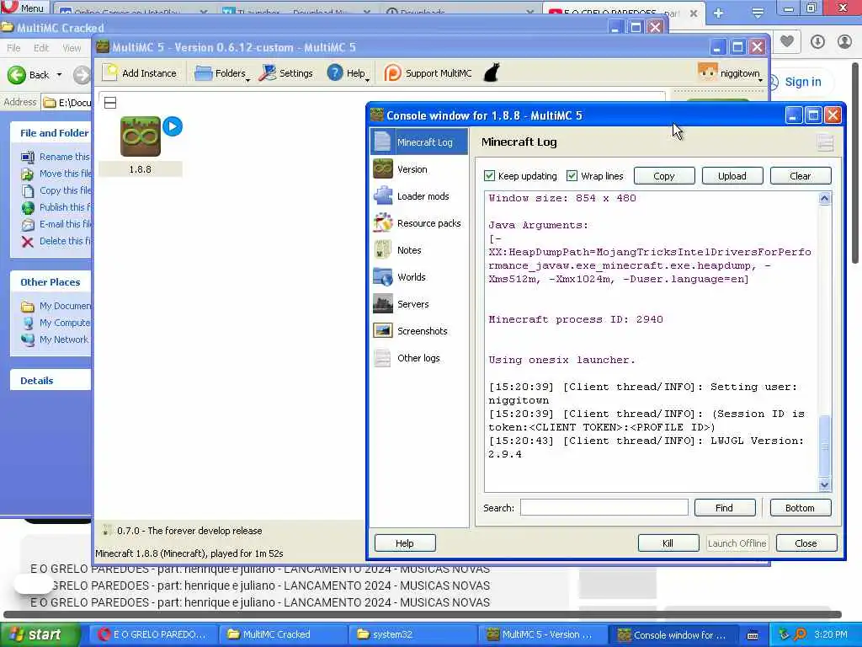Image resolution: width=862 pixels, height=647 pixels.
Task: Focus the log Search input field
Action: pos(604,508)
